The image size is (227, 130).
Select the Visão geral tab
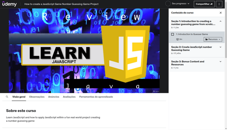click(19, 97)
